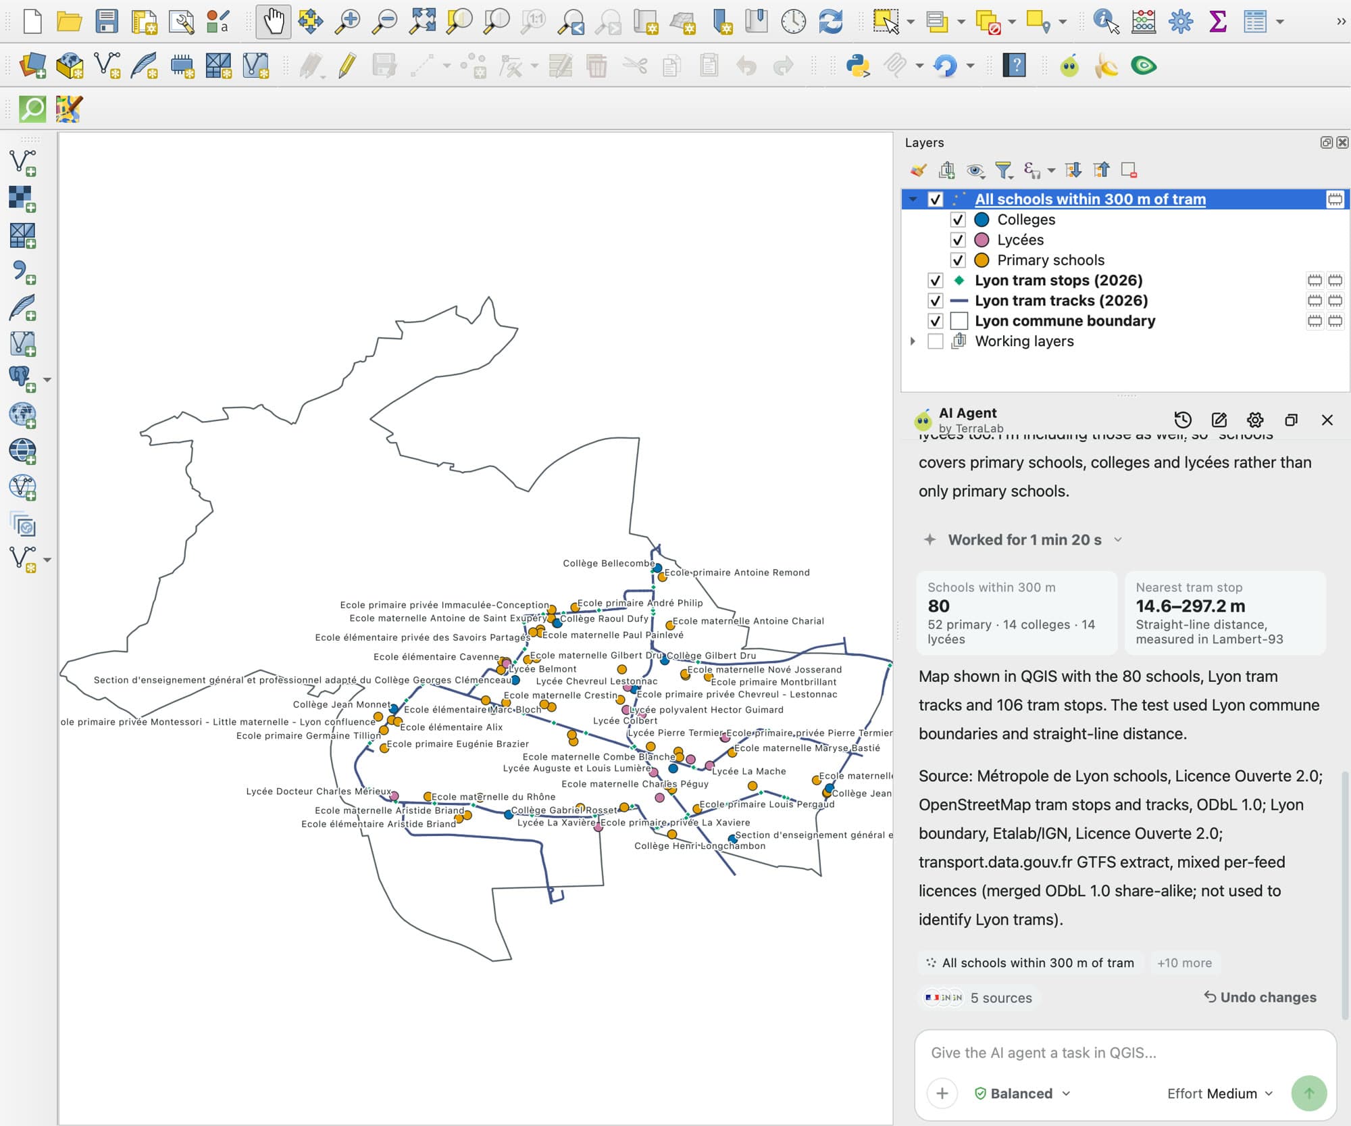The image size is (1351, 1126).
Task: Toggle Lyon tram stops (2026) layer visibility
Action: click(x=935, y=280)
